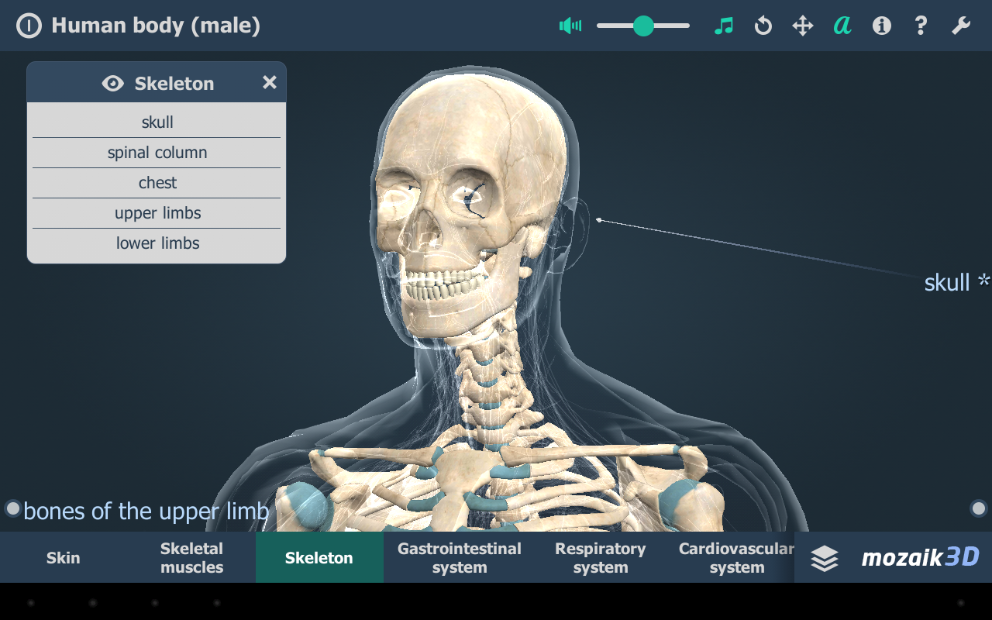Image resolution: width=992 pixels, height=620 pixels.
Task: Select 'lower limbs' in the Skeleton panel
Action: (157, 243)
